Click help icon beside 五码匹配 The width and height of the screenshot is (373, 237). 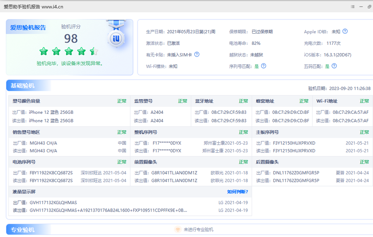[x=334, y=66]
